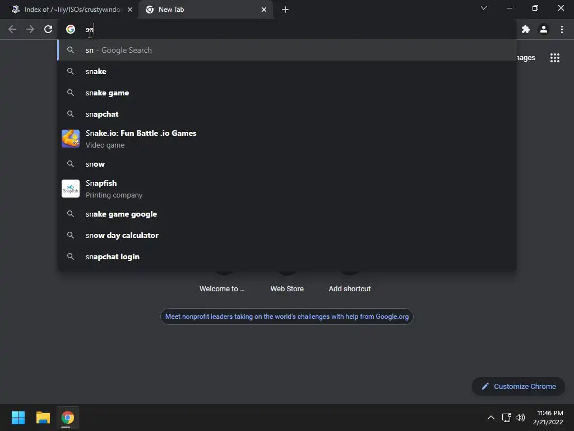Select the New Tab tab
The width and height of the screenshot is (574, 431).
point(206,10)
